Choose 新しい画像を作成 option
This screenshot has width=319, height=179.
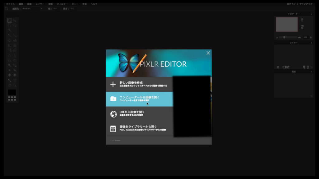point(139,84)
